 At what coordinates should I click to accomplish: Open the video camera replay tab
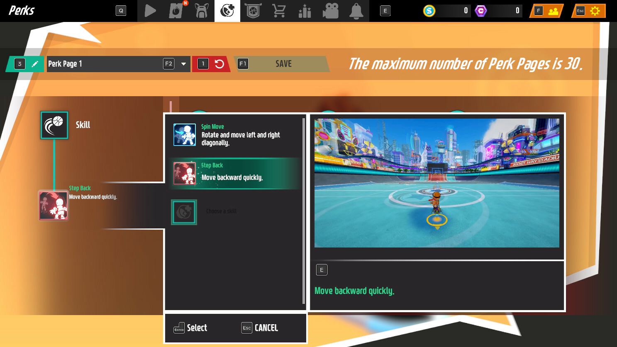[330, 11]
